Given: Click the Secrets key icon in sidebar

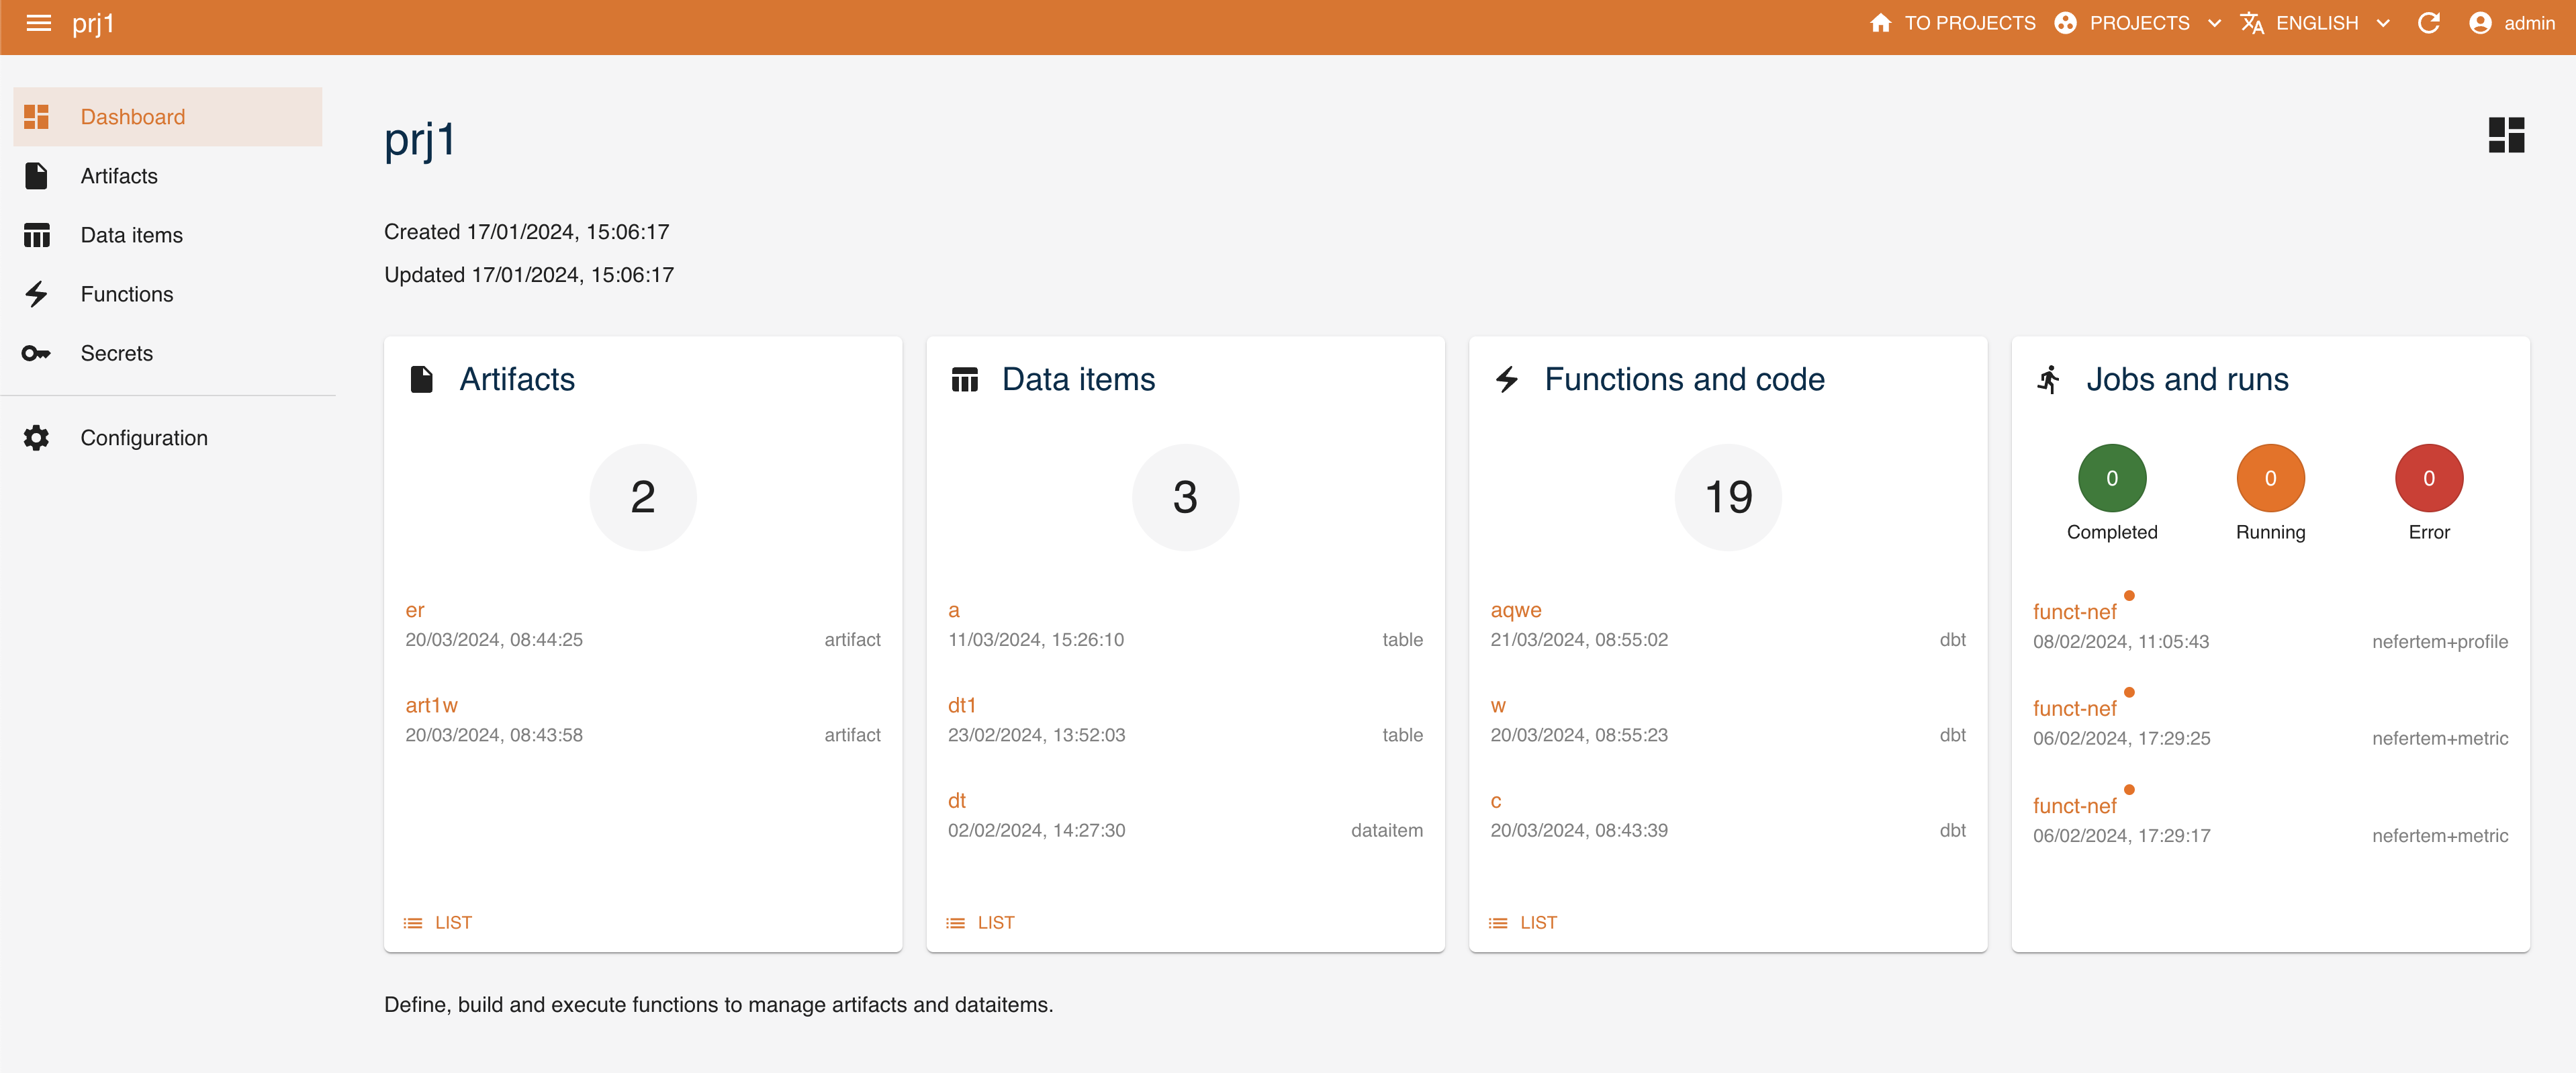Looking at the screenshot, I should click(x=36, y=352).
